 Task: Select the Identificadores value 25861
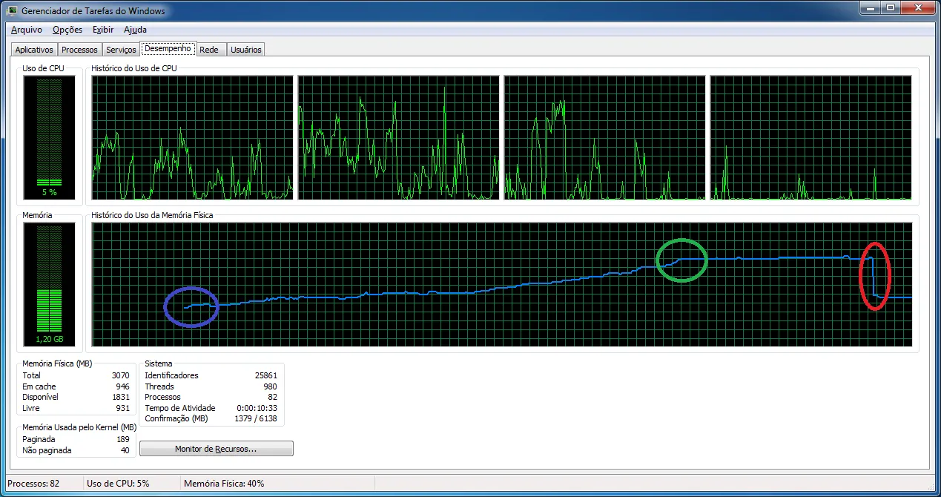click(x=265, y=375)
